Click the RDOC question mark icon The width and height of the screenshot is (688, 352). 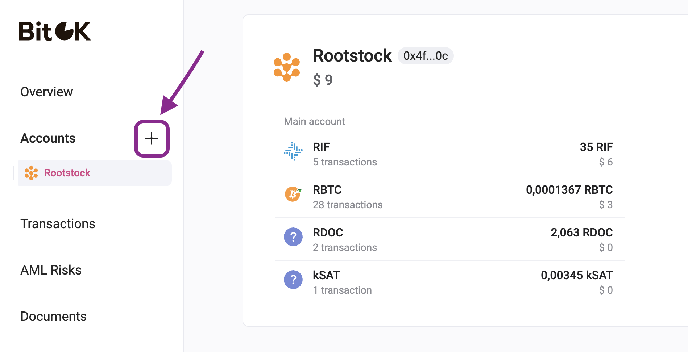click(293, 237)
